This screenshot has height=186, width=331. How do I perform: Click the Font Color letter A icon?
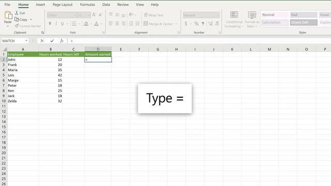coord(96,23)
